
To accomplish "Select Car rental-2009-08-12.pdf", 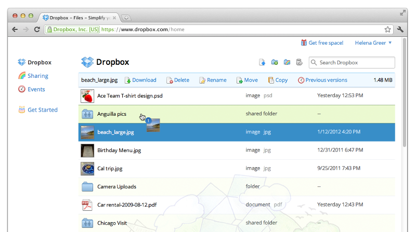I will (127, 204).
